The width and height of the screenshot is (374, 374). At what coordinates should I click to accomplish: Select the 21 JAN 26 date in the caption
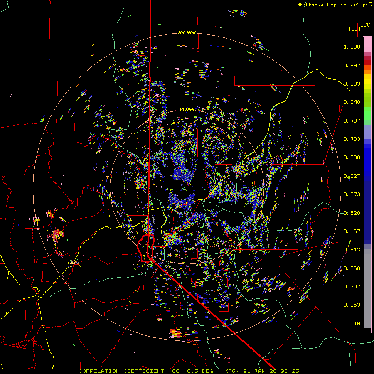(x=260, y=371)
